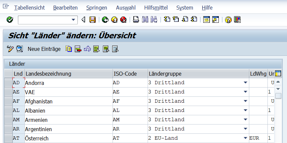Click the Find Next binoculars-plus icon
Image resolution: width=287 pixels, height=143 pixels.
154,19
